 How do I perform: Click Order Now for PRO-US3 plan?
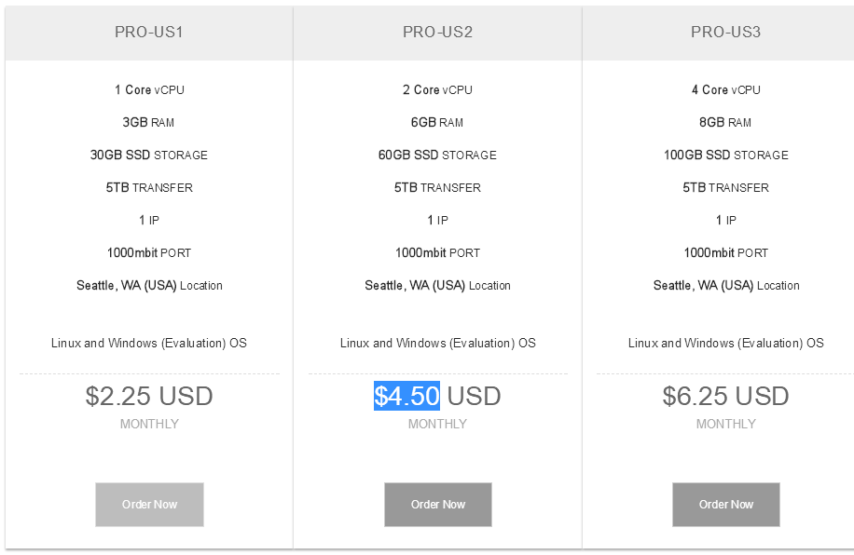point(726,505)
